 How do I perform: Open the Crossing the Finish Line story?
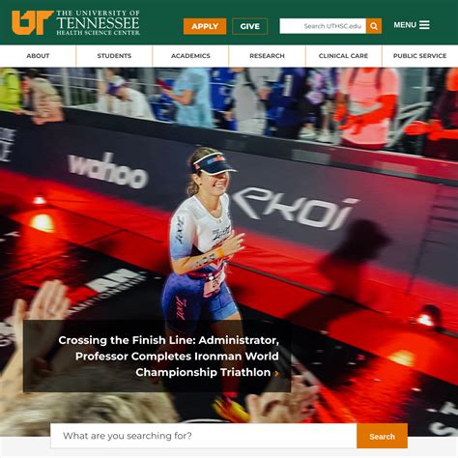pyautogui.click(x=168, y=357)
